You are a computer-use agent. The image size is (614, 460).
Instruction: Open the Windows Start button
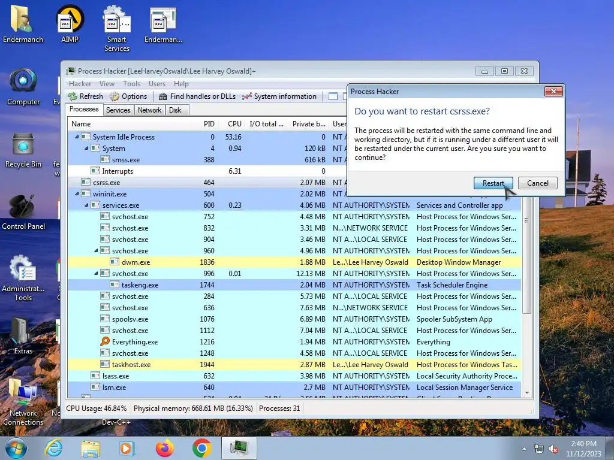(16, 448)
